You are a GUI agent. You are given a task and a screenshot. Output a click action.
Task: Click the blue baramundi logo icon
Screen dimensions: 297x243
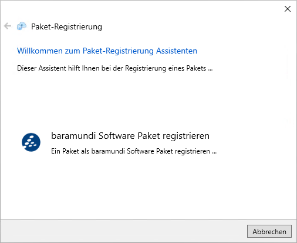tap(31, 142)
